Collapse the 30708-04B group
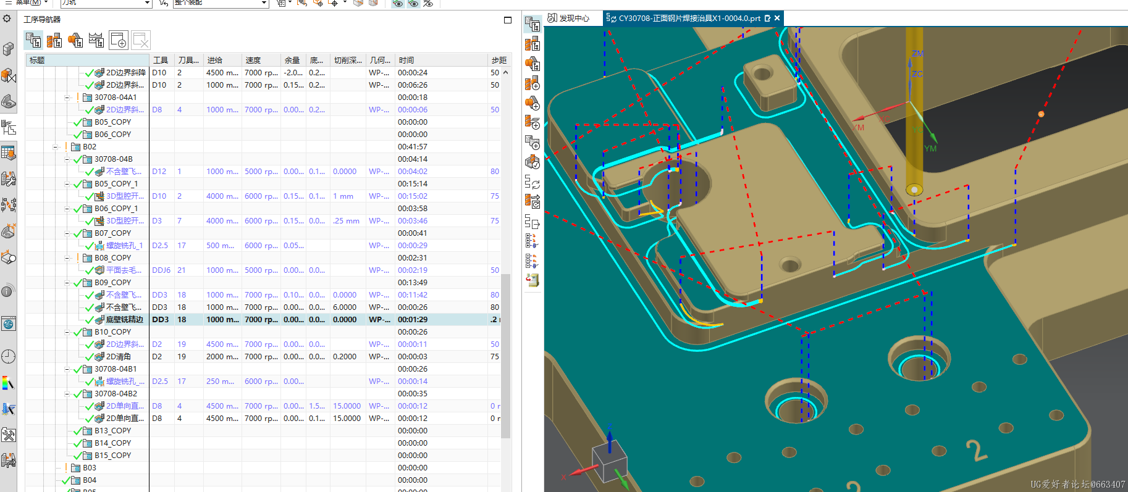This screenshot has height=492, width=1128. pyautogui.click(x=67, y=159)
